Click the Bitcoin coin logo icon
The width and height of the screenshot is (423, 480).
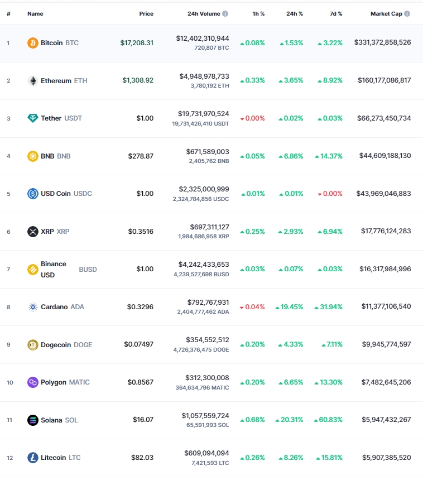pos(33,43)
